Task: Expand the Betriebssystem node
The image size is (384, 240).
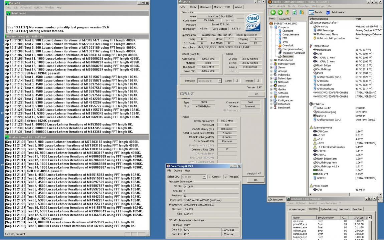Action: pyautogui.click(x=271, y=64)
